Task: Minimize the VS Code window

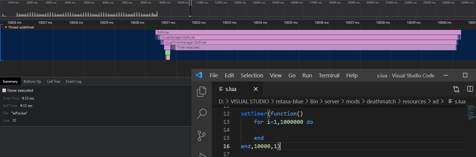Action: tap(445, 75)
